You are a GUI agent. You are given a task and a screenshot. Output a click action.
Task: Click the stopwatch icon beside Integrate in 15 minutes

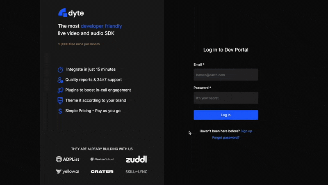click(x=60, y=69)
